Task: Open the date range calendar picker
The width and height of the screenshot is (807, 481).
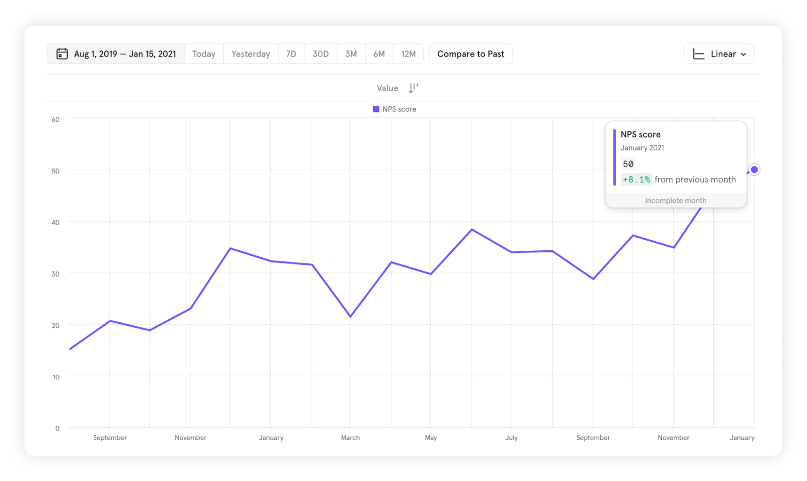Action: point(62,54)
